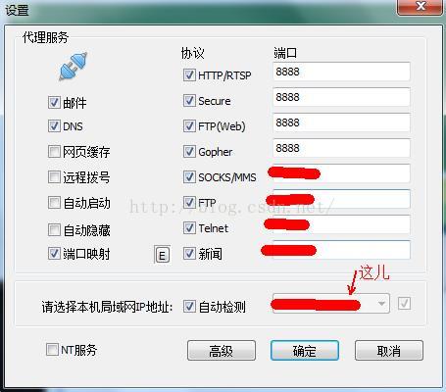Click the blue plug connection icon
The image size is (446, 392).
(74, 67)
